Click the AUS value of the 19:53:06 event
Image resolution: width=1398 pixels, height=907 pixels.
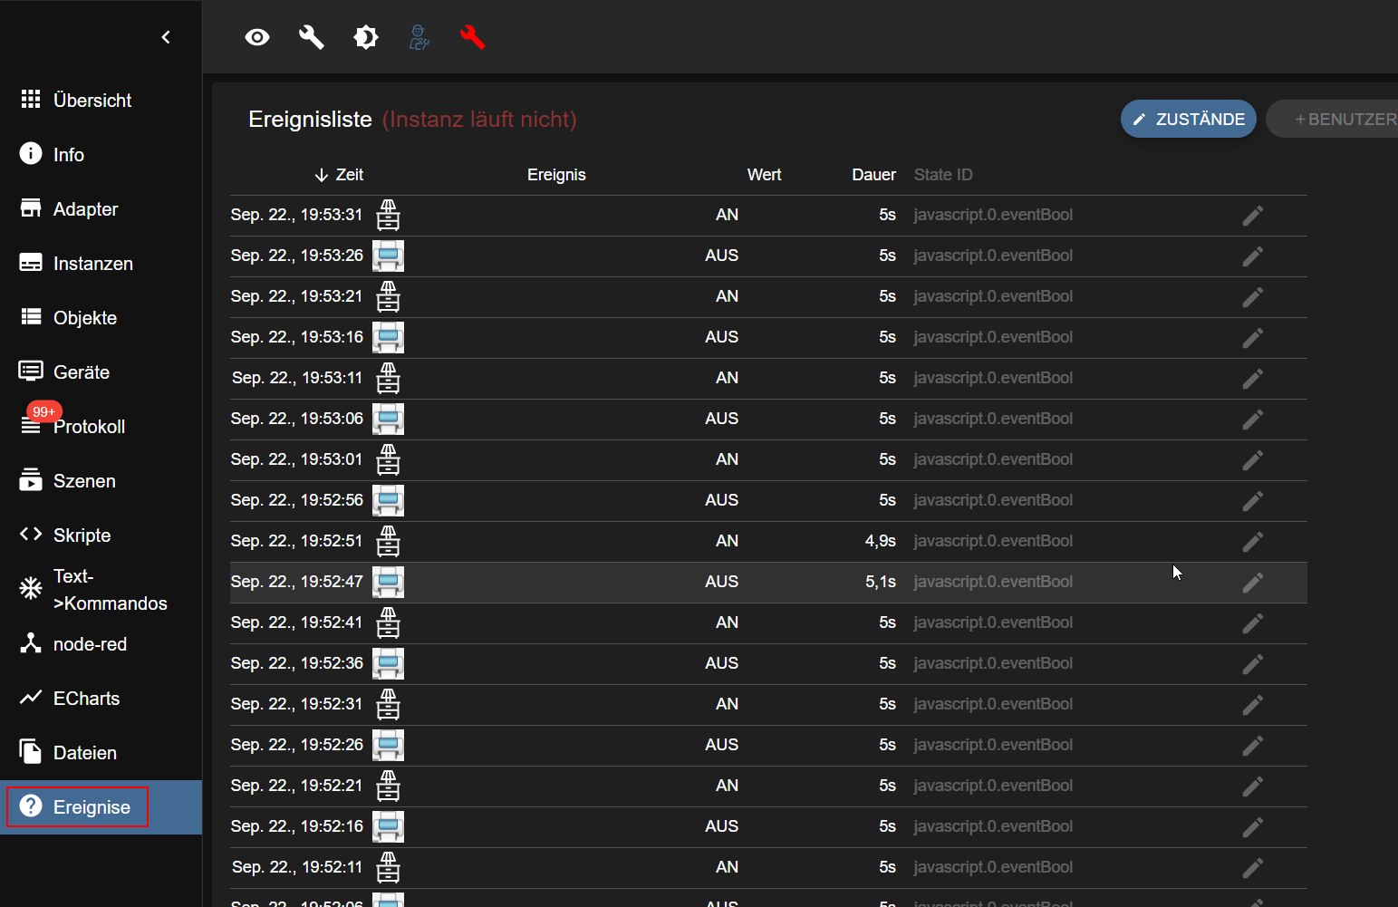(x=722, y=419)
